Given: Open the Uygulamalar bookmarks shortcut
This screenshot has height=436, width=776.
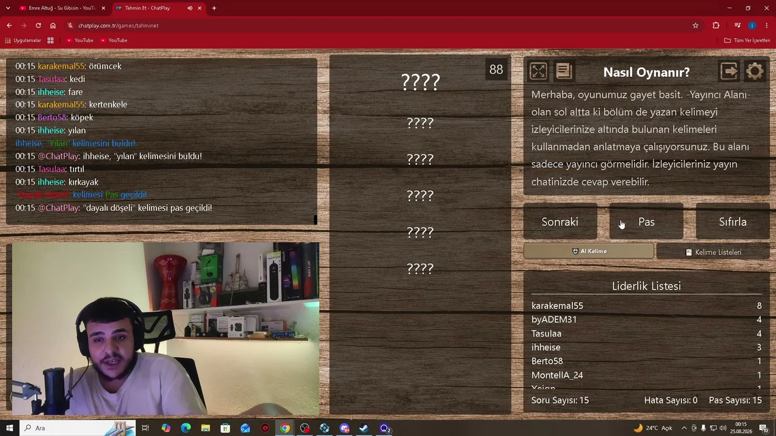Looking at the screenshot, I should (x=22, y=40).
